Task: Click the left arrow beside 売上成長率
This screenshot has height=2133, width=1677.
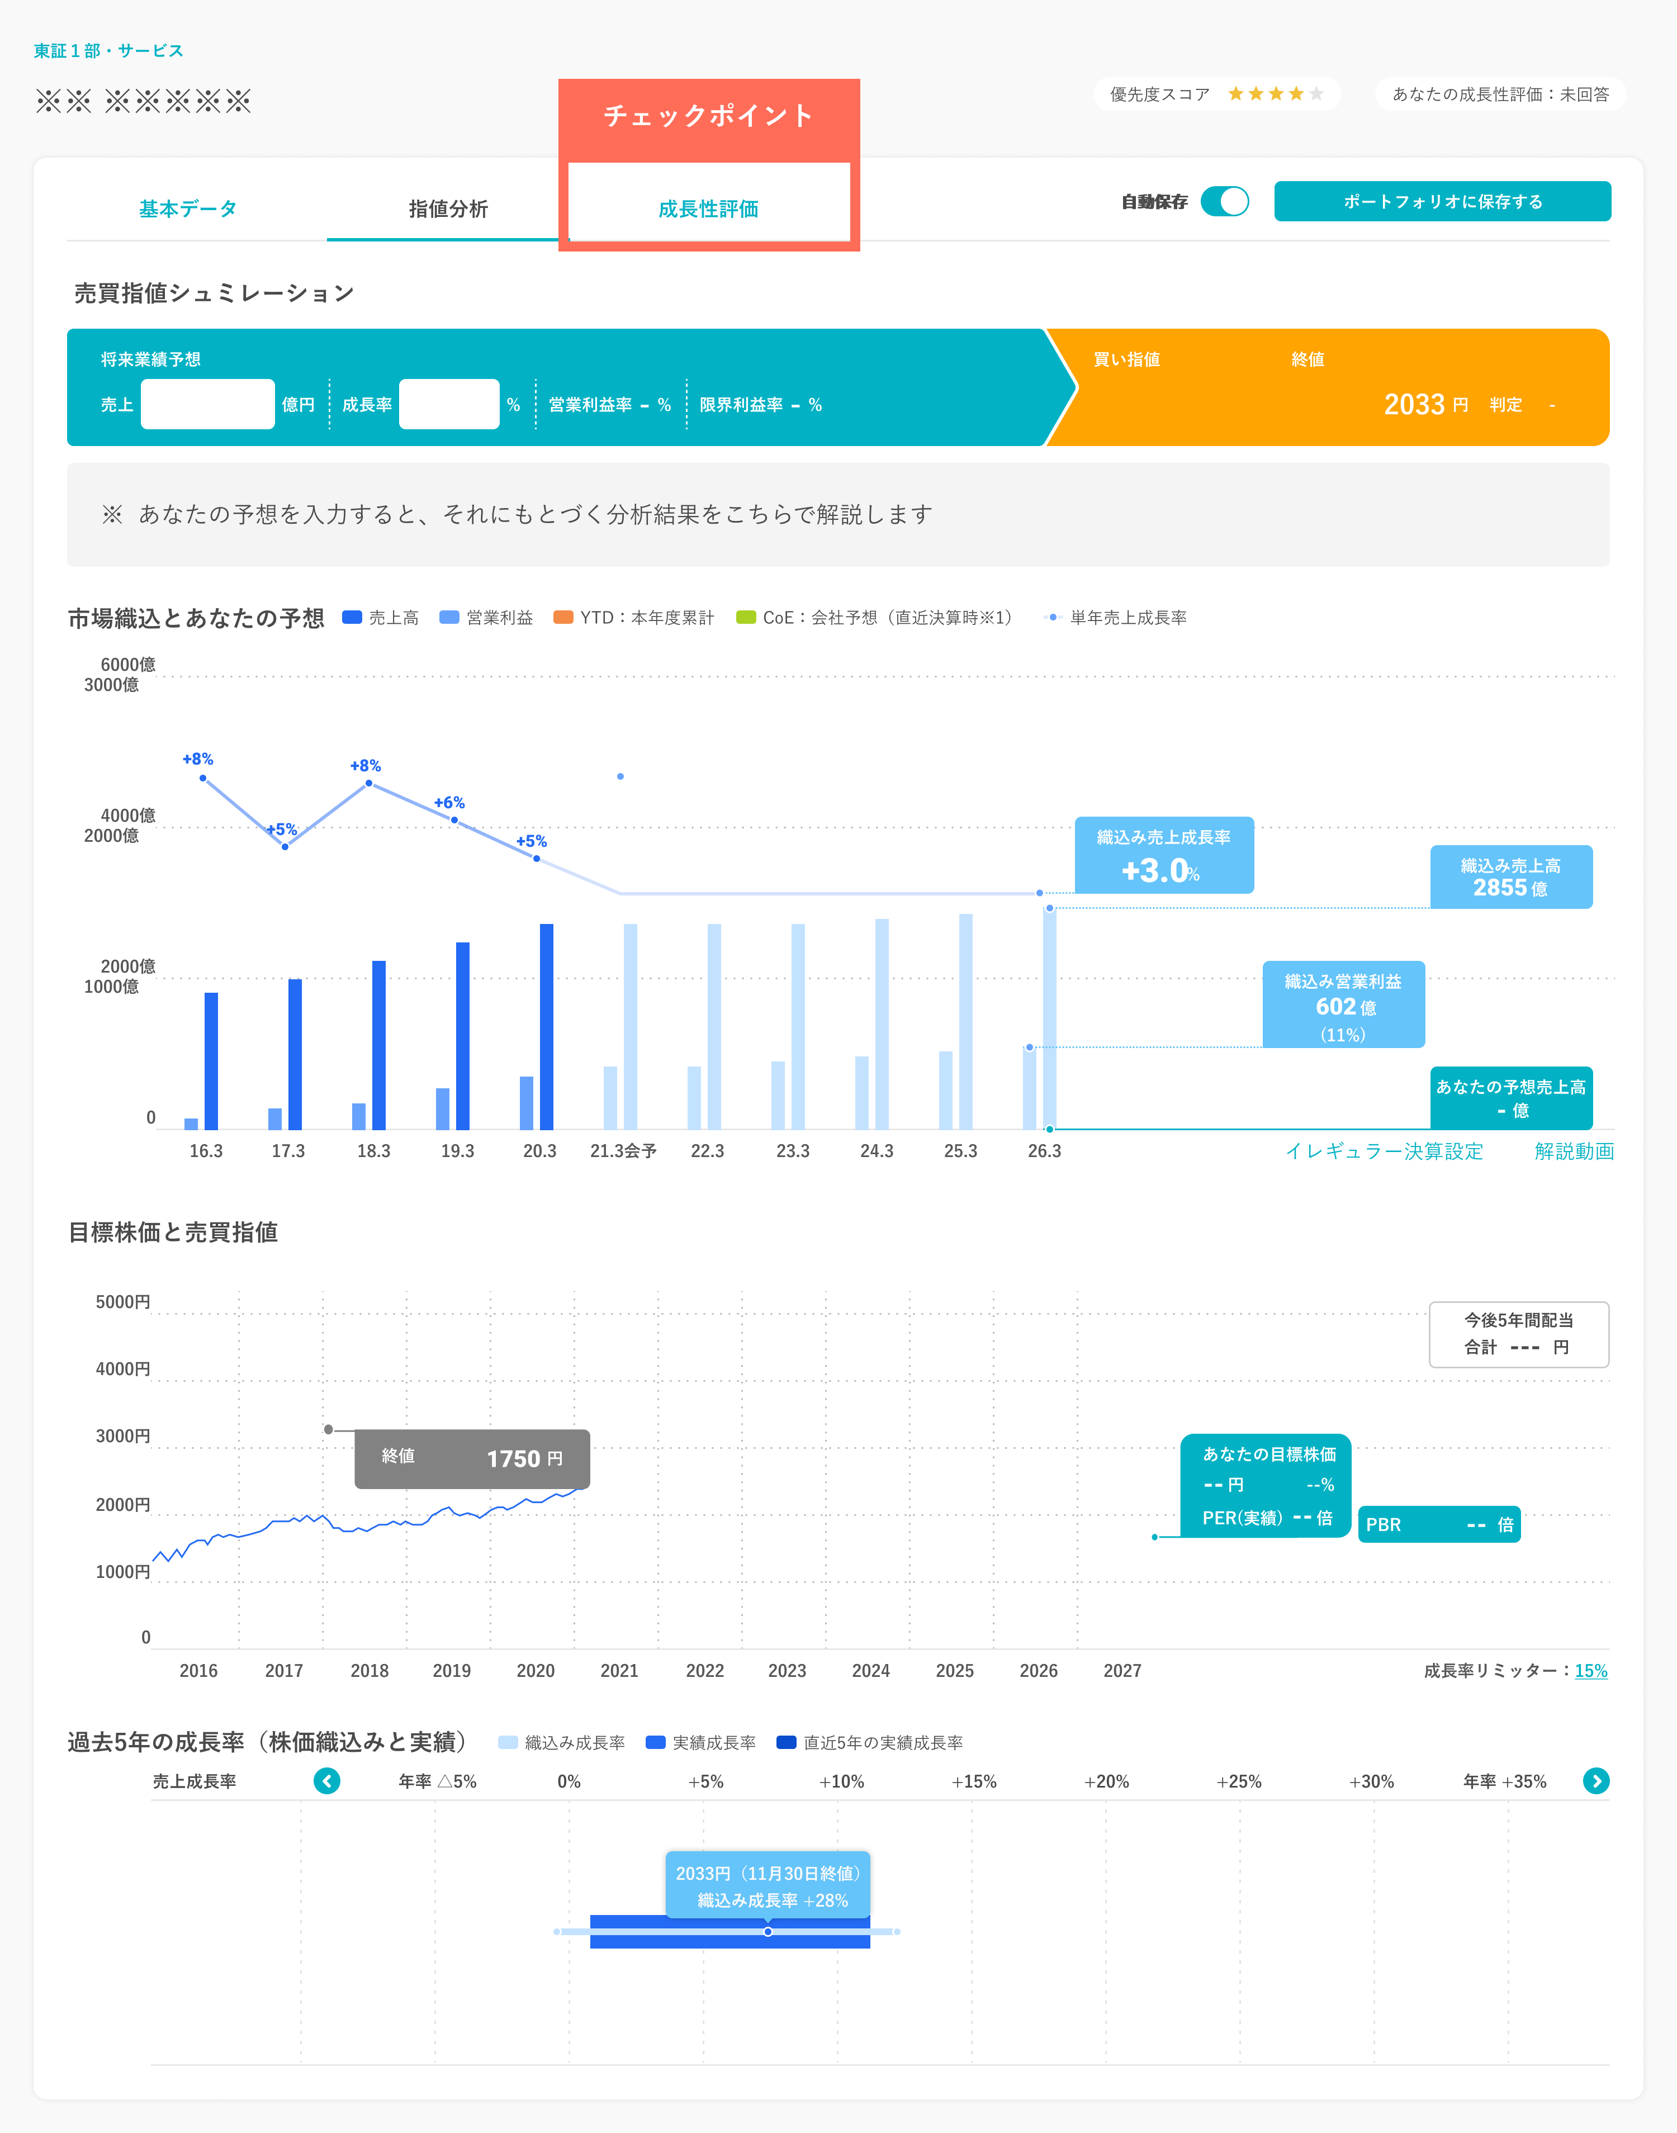Action: [327, 1781]
